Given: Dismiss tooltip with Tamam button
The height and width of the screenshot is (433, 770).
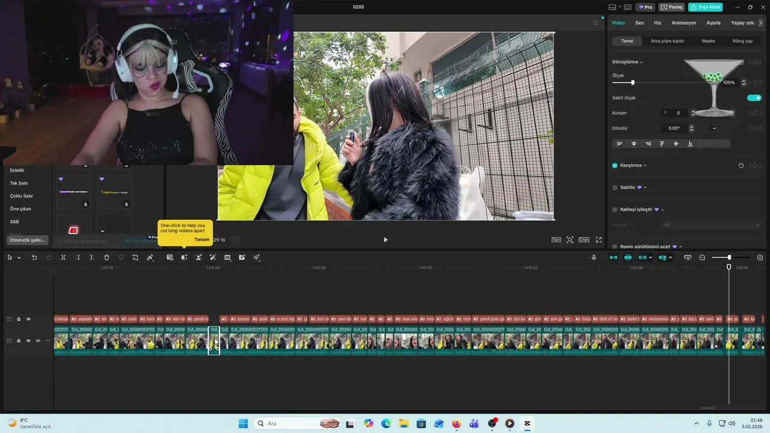Looking at the screenshot, I should [x=202, y=239].
